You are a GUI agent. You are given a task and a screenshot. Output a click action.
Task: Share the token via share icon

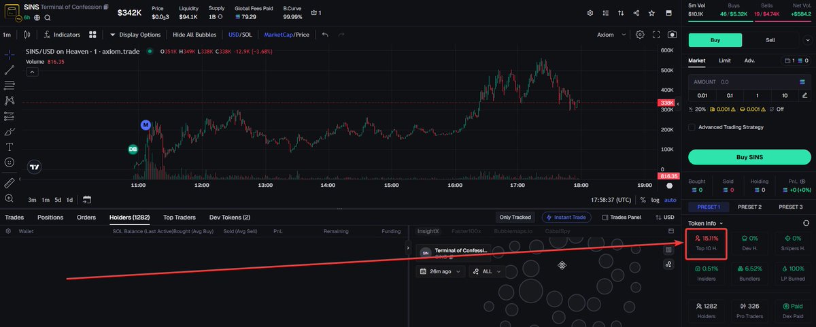[636, 13]
